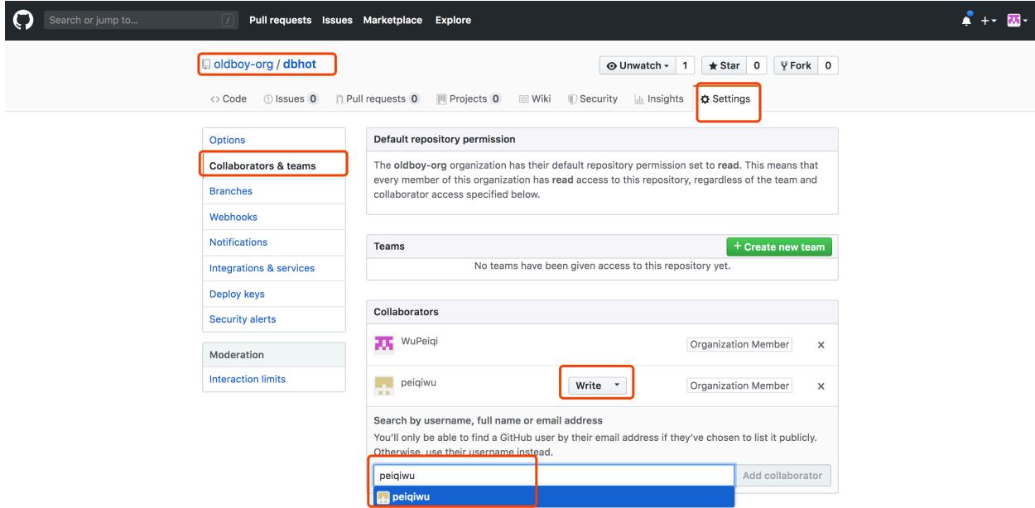The image size is (1035, 508).
Task: Click the Create new team button
Action: [779, 247]
